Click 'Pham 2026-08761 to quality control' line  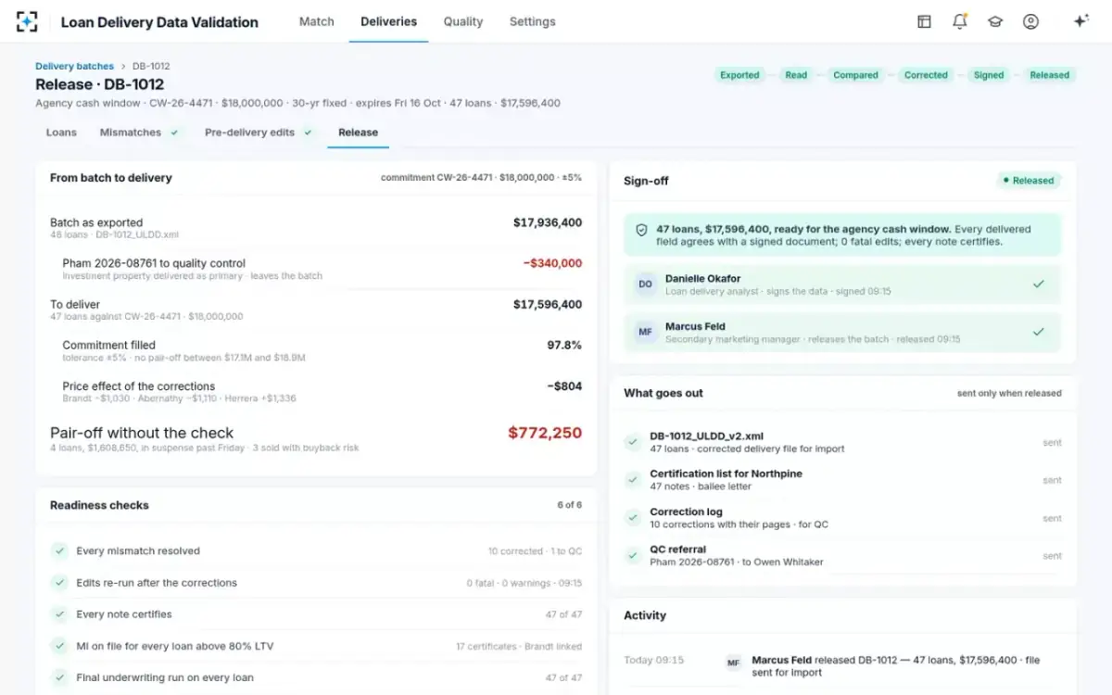(154, 263)
